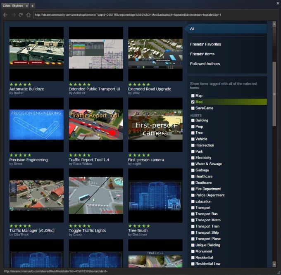This screenshot has height=275, width=281.
Task: Click the Automatic Bulldoze title link
Action: pyautogui.click(x=26, y=89)
